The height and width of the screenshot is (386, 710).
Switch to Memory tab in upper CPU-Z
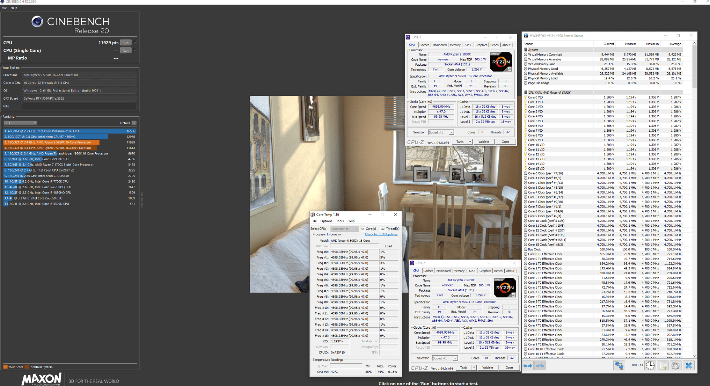pyautogui.click(x=455, y=45)
